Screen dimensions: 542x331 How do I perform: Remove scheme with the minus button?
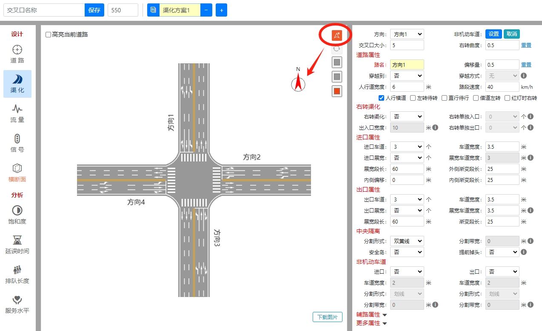(206, 10)
